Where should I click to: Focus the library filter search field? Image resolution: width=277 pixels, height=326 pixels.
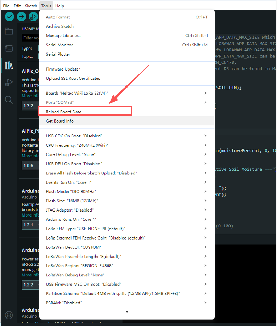[31, 38]
